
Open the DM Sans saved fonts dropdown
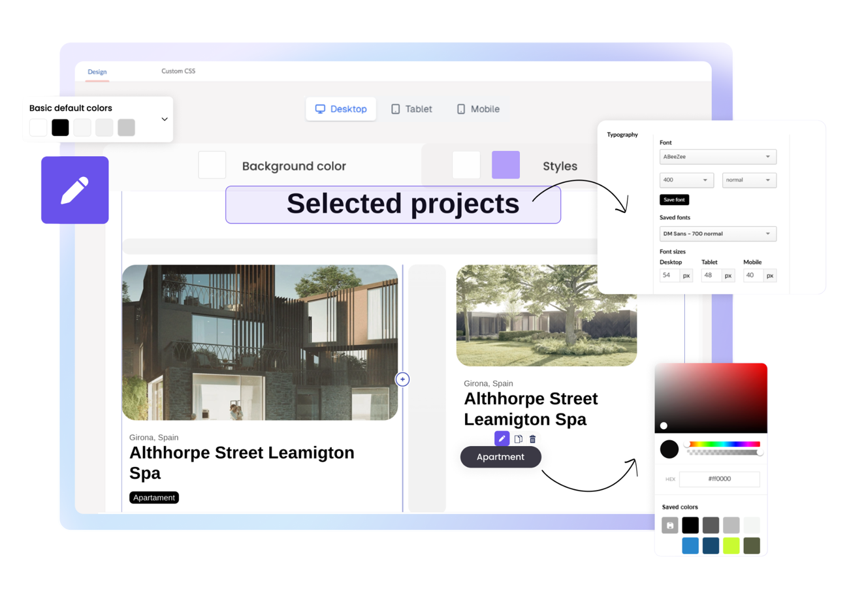[718, 233]
